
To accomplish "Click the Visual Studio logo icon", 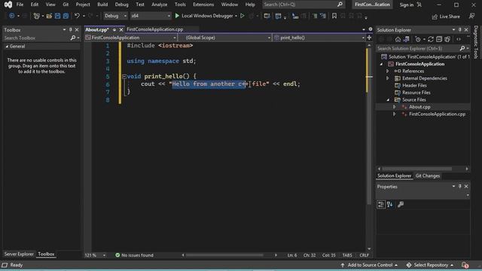I will pos(8,5).
